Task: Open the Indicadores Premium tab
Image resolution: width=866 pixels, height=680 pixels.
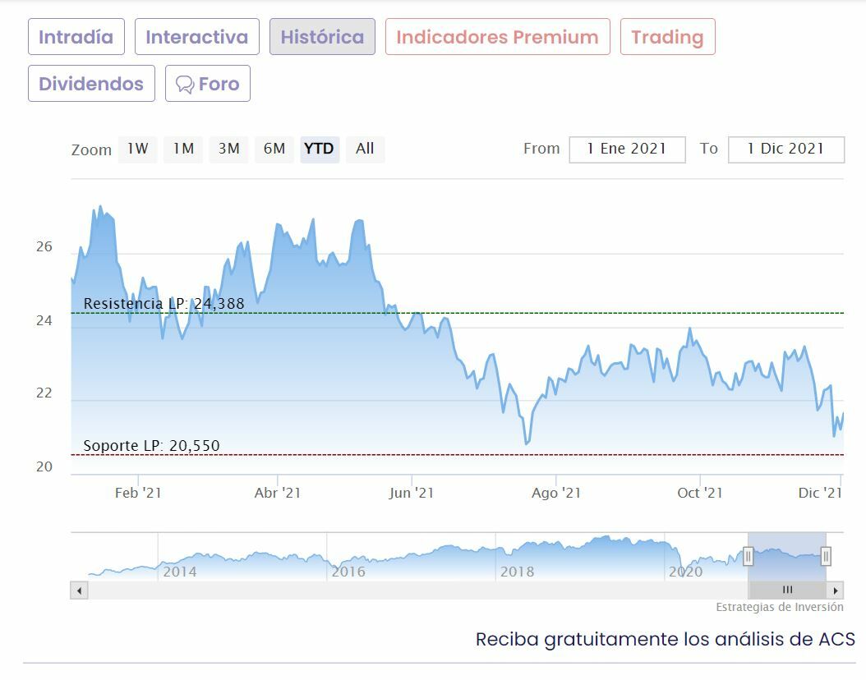Action: click(497, 37)
